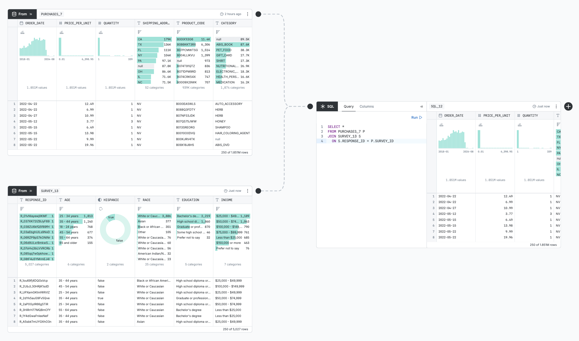Open the kebab menu on the SQL_12 cell
Image resolution: width=579 pixels, height=341 pixels.
[x=556, y=106]
